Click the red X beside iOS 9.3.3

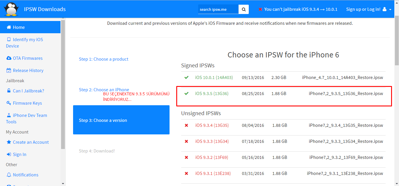[x=186, y=141]
